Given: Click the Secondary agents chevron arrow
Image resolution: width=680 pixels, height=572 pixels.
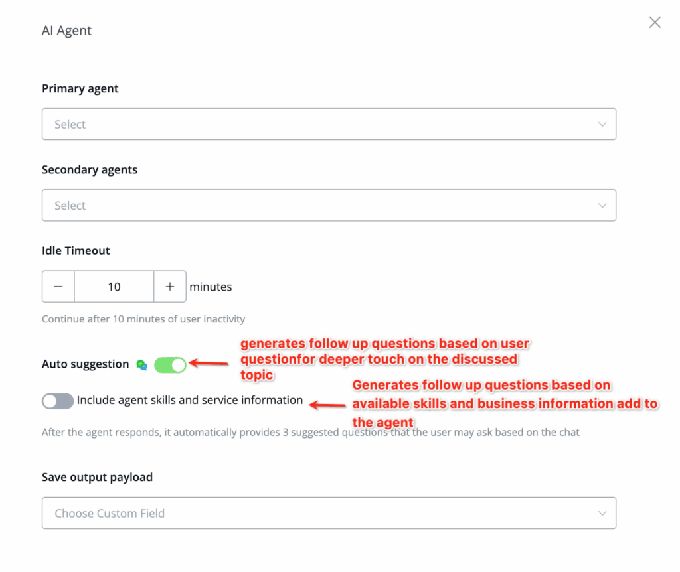Looking at the screenshot, I should coord(602,206).
